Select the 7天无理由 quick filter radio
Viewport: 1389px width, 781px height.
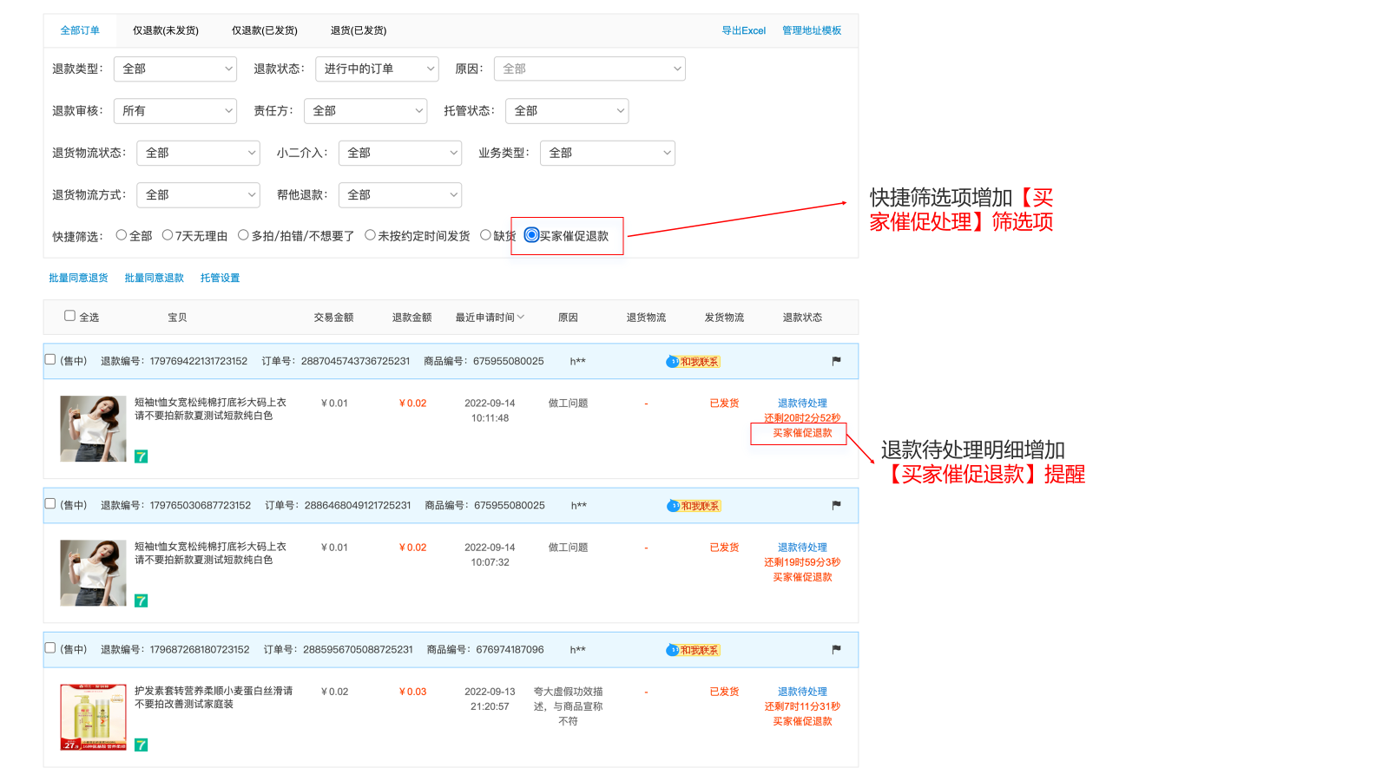point(168,235)
